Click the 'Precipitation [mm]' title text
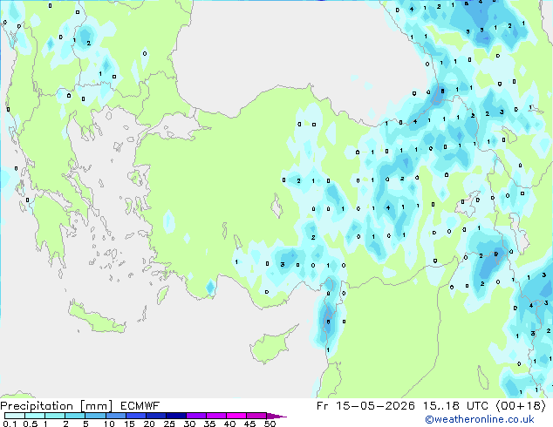Viewport: 553px width, 427px height. [x=57, y=406]
